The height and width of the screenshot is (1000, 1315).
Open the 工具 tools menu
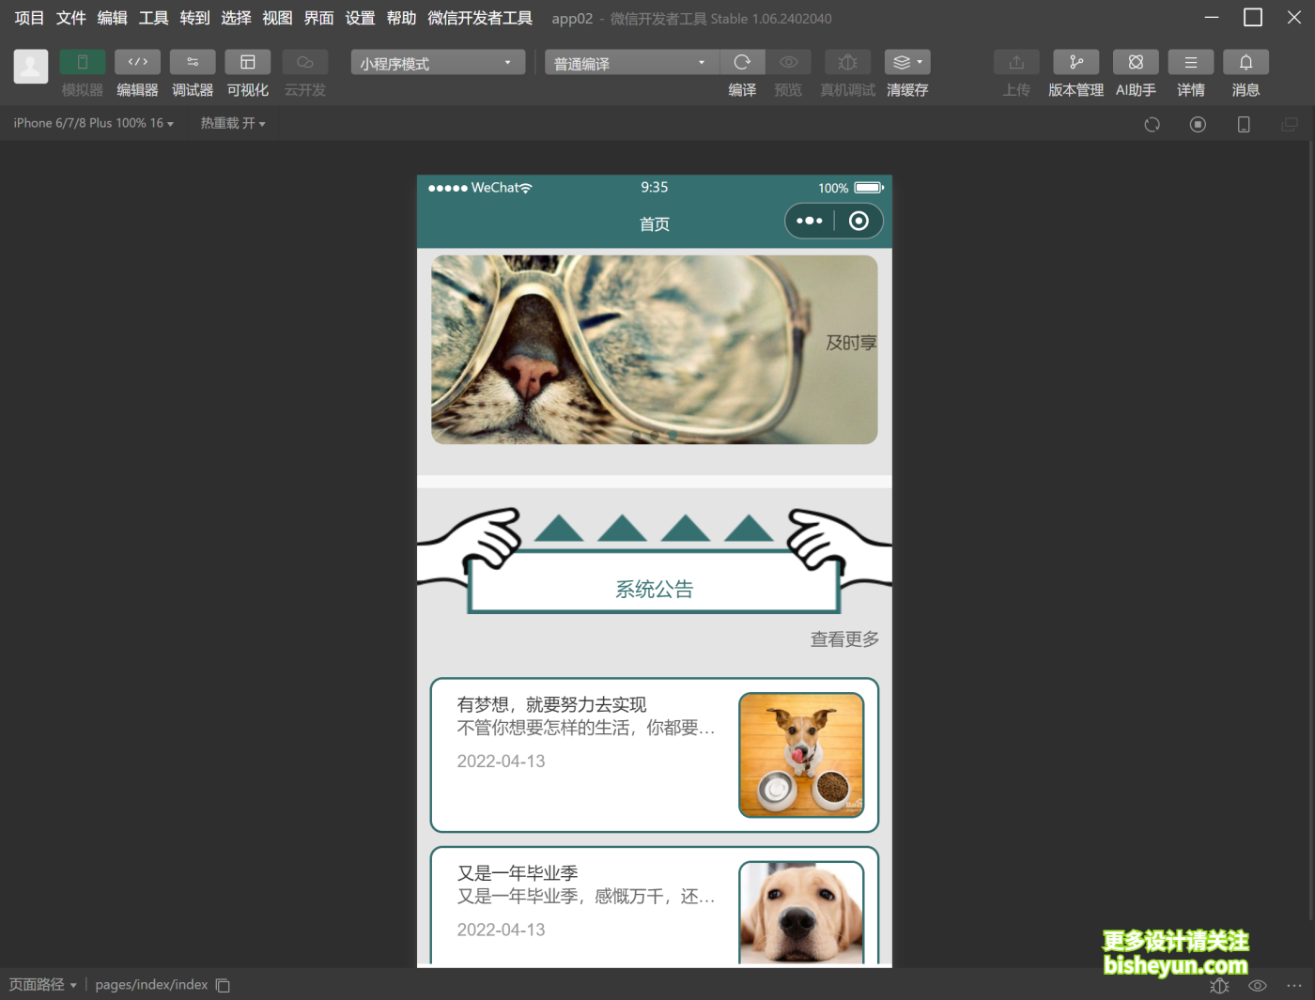click(153, 17)
